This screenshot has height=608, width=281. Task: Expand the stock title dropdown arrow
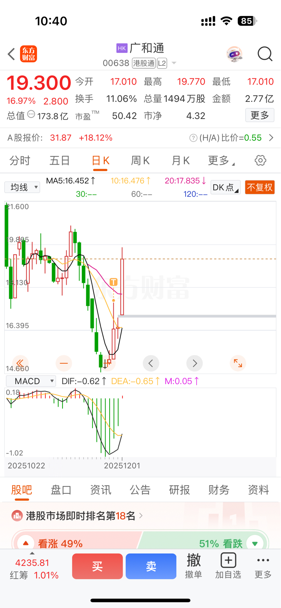(x=174, y=63)
